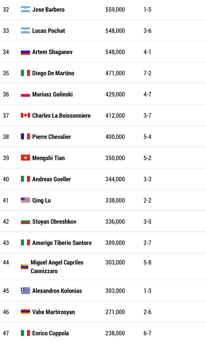
Task: Open Amerigo Tiberio Santoro's profile
Action: pos(62,243)
